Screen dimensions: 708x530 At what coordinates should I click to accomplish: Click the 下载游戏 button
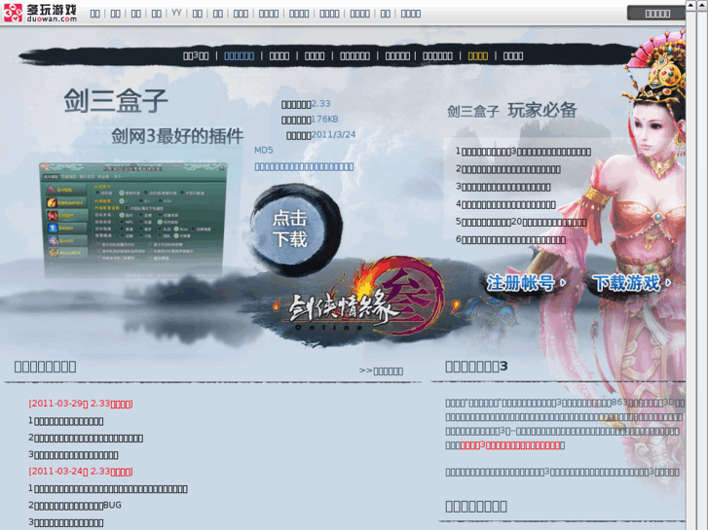631,283
